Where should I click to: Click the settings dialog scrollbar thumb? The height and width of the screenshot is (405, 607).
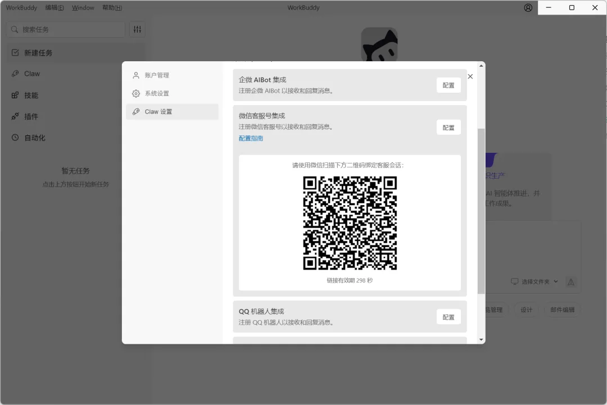click(481, 211)
